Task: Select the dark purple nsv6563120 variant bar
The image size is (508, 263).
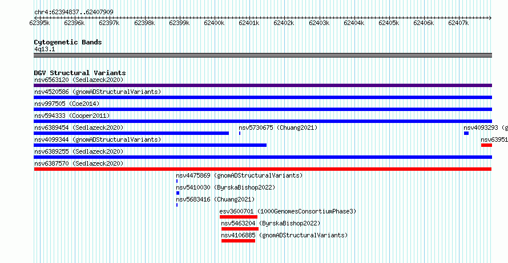Action: (263, 85)
